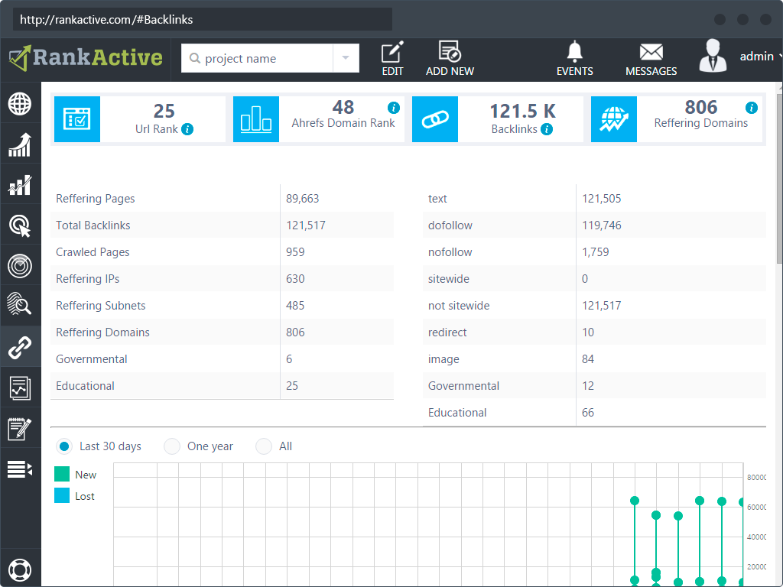
Task: Click the RankActive logo
Action: (x=86, y=58)
